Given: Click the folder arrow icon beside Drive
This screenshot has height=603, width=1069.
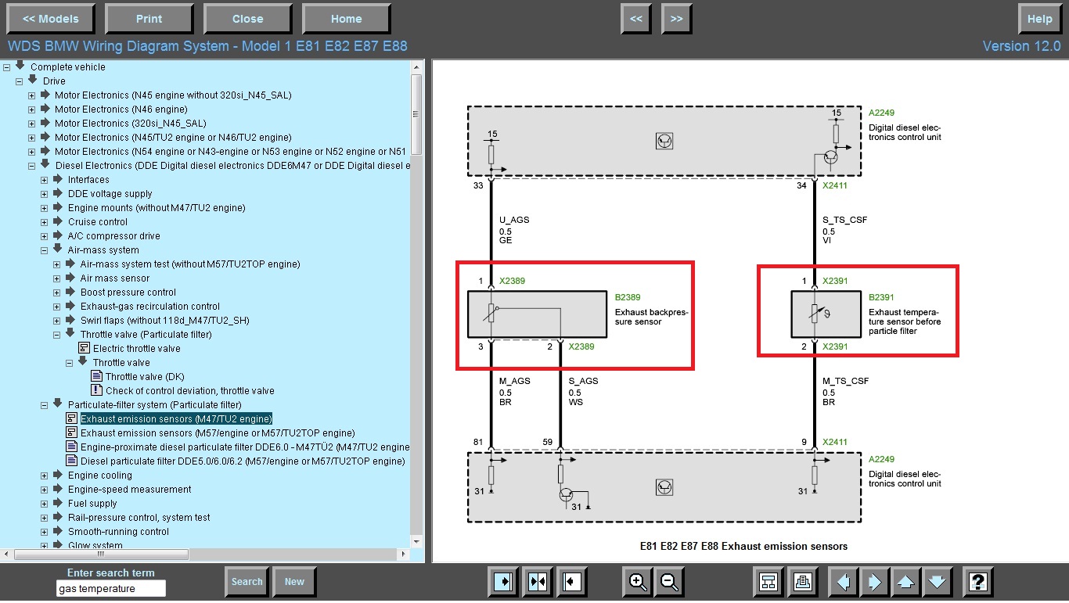Looking at the screenshot, I should [33, 80].
